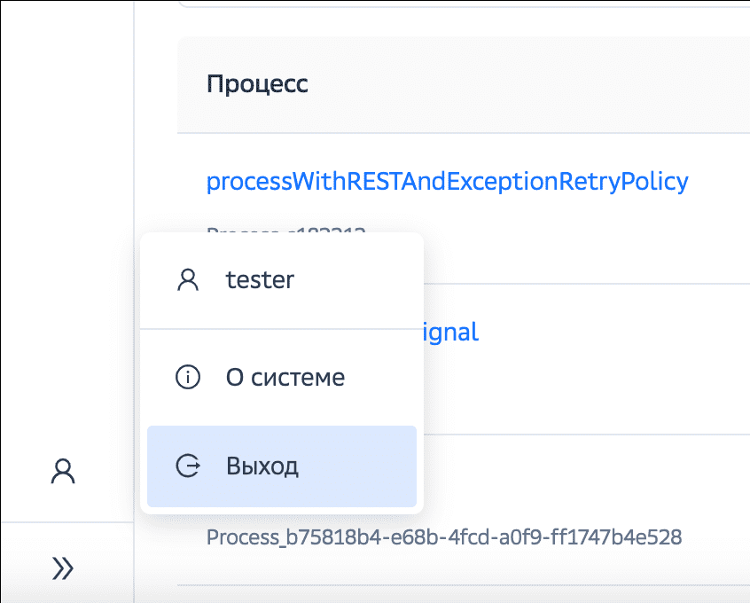Click the user profile icon in the sidebar
This screenshot has width=750, height=603.
[63, 471]
